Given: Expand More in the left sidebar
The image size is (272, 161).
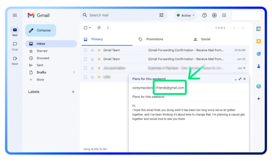Looking at the screenshot, I should tap(40, 79).
